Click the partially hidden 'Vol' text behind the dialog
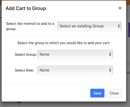 click(128, 73)
